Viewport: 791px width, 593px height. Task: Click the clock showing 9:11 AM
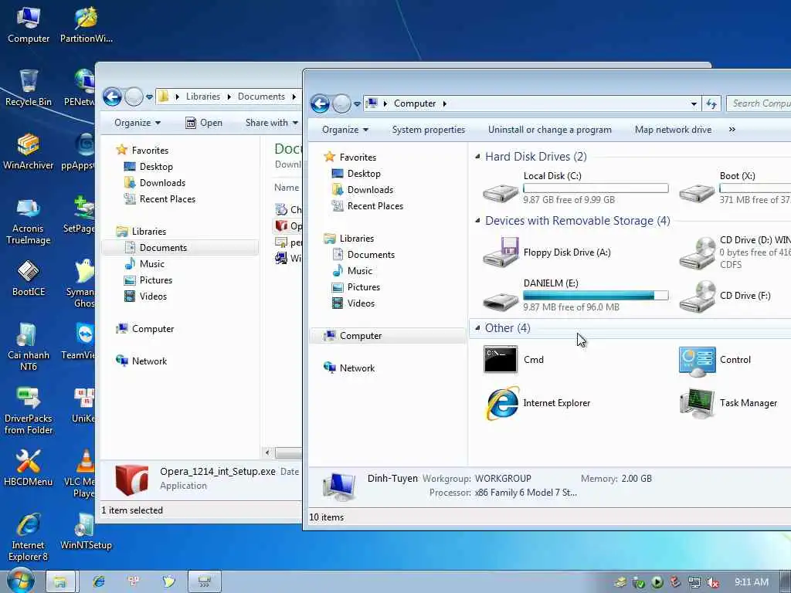point(752,582)
